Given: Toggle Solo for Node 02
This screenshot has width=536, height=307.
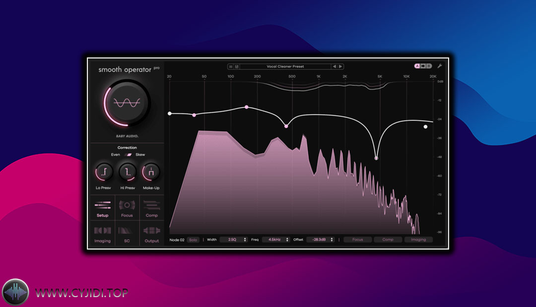Looking at the screenshot, I should pos(193,240).
